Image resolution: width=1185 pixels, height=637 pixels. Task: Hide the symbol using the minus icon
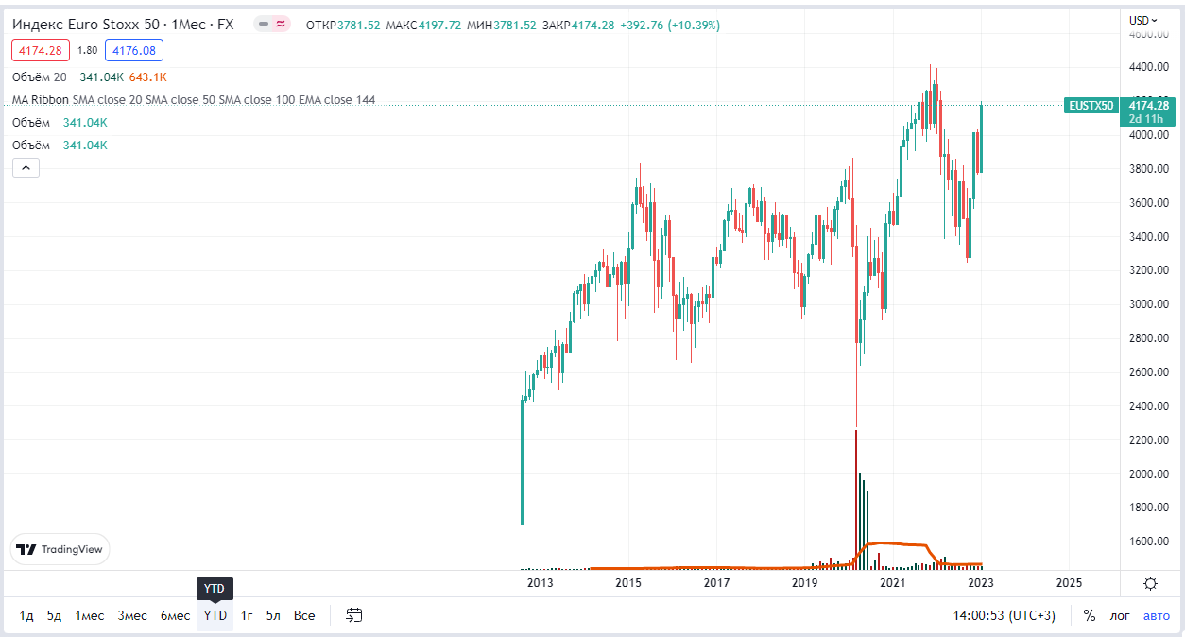tap(262, 26)
